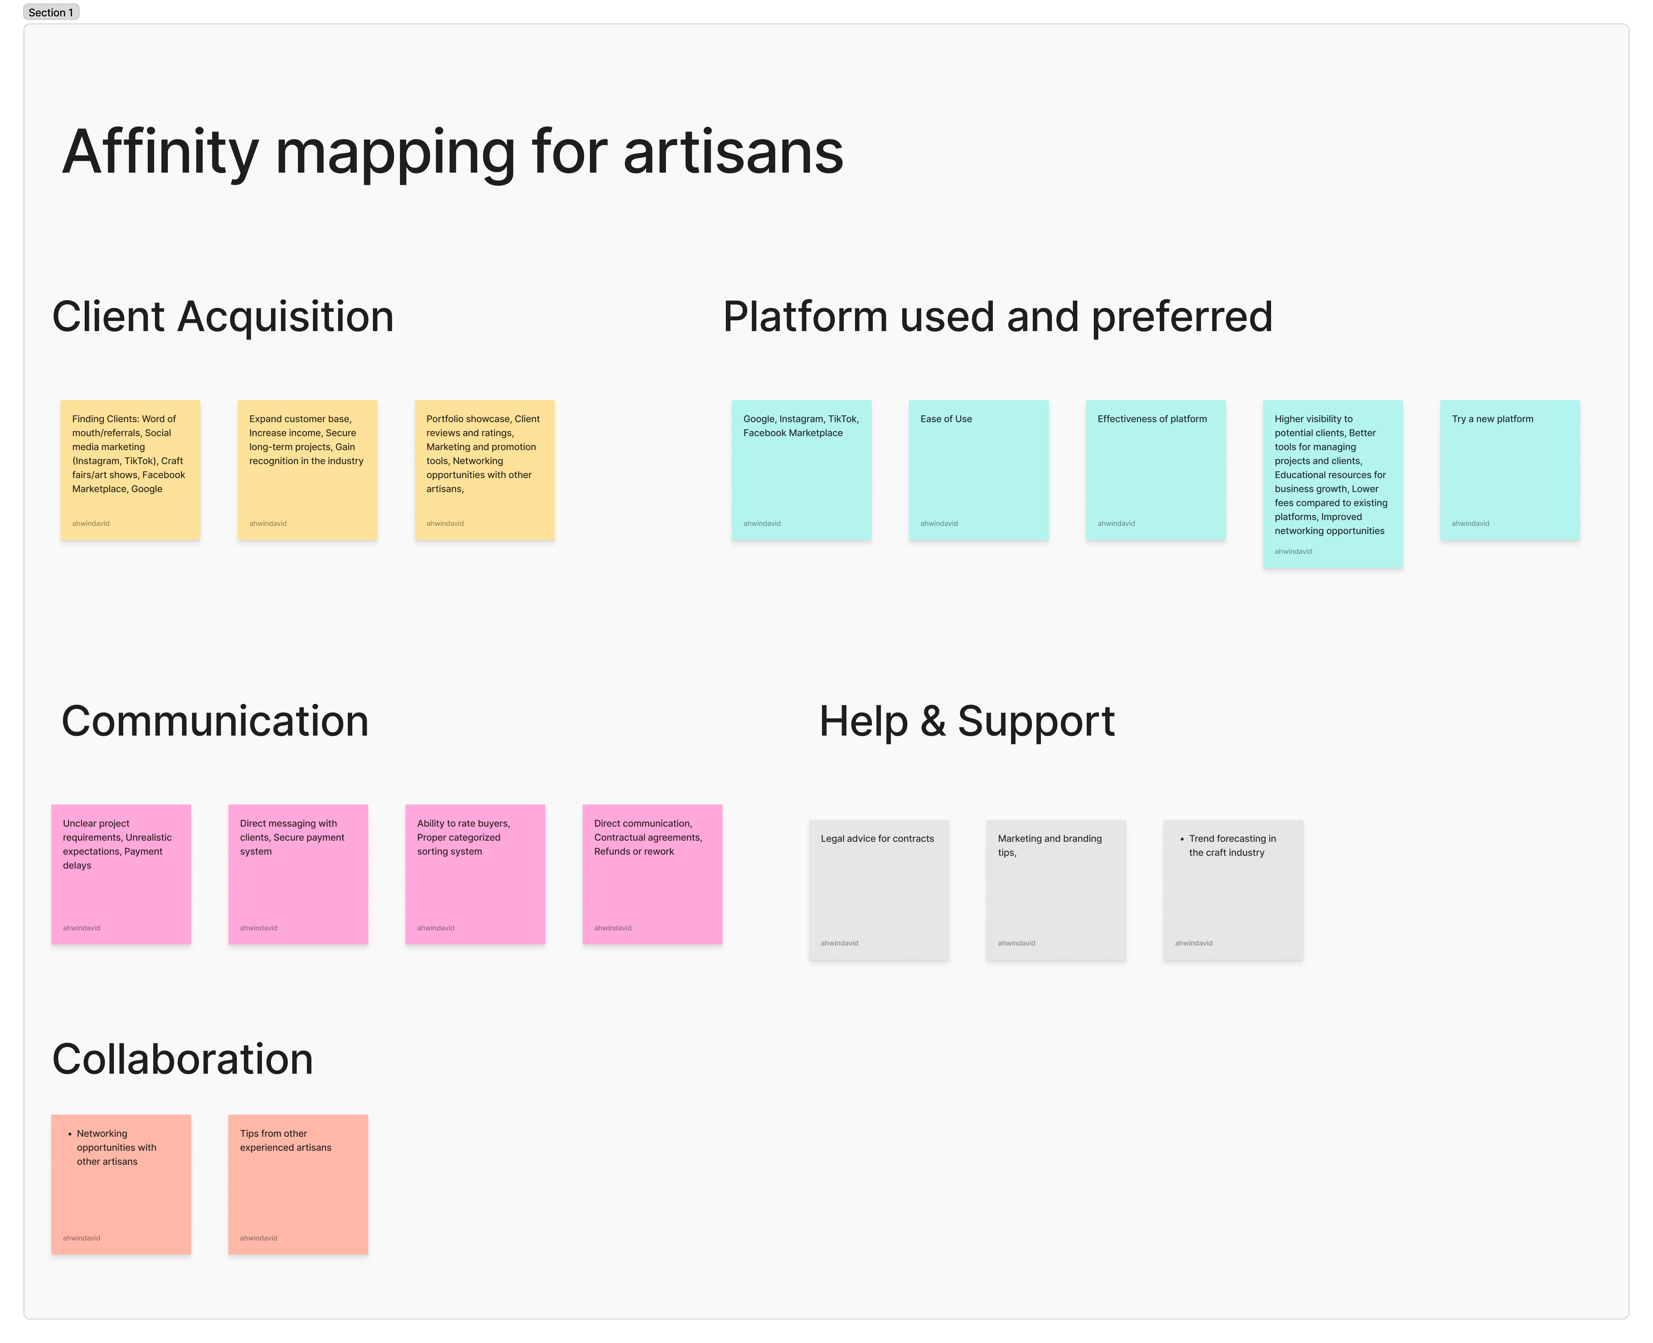Select the 'Collaboration' heading
The height and width of the screenshot is (1343, 1653).
point(182,1059)
